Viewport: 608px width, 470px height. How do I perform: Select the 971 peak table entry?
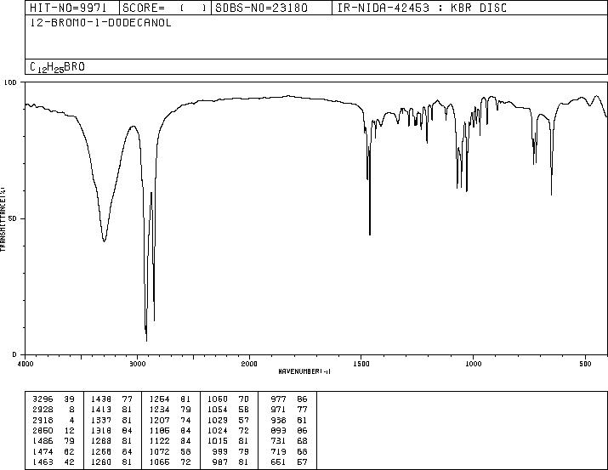(289, 410)
